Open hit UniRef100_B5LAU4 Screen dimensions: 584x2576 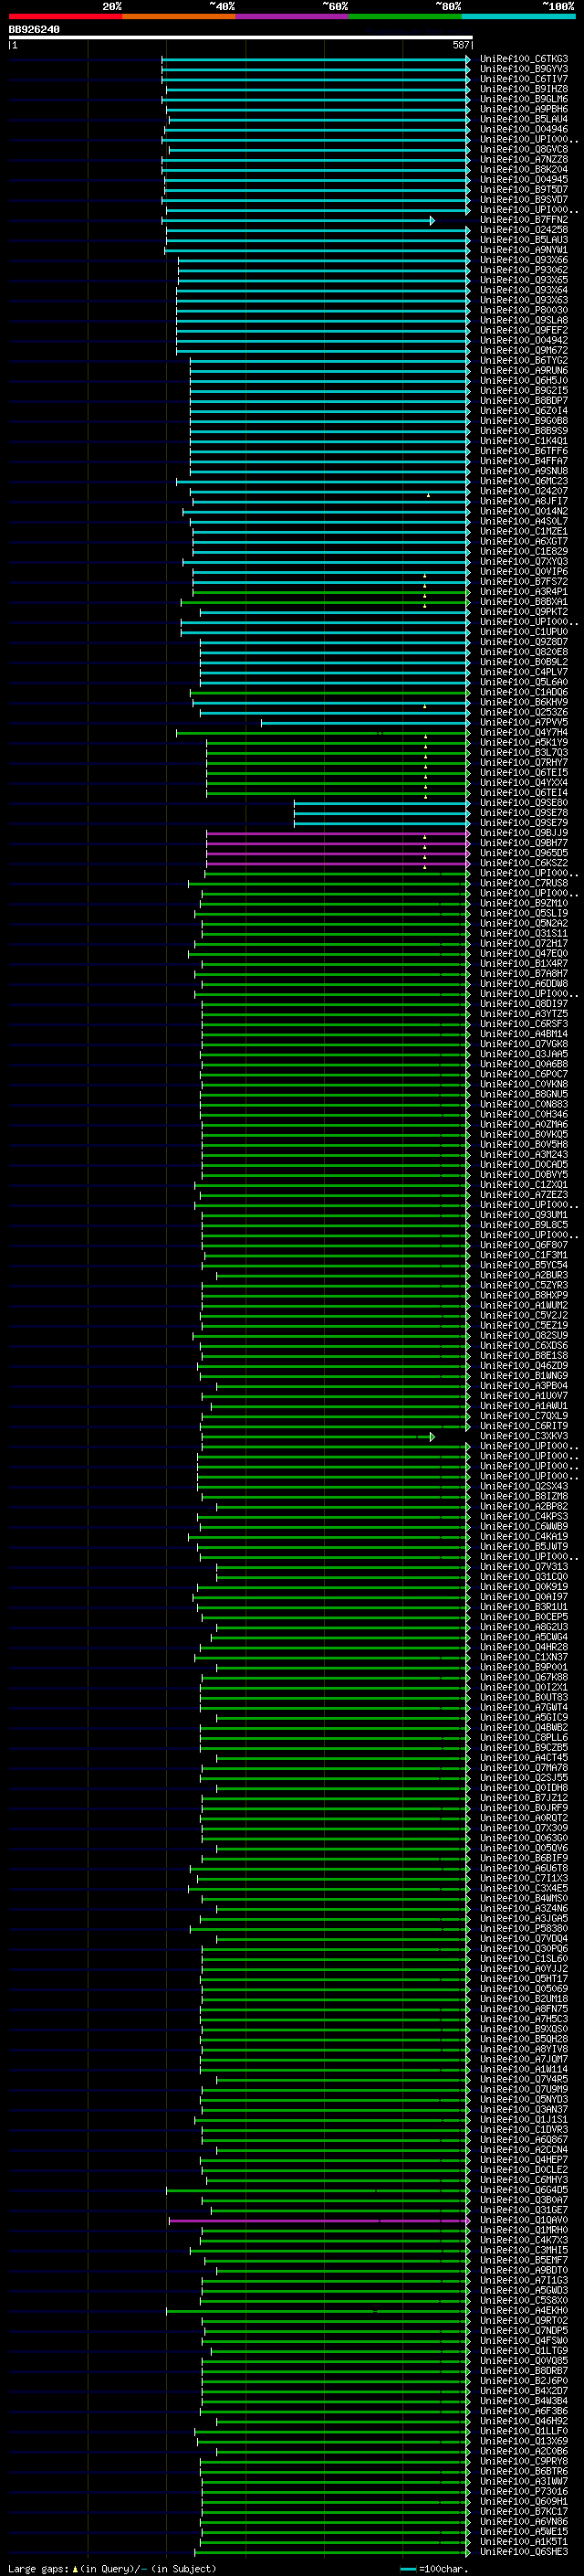pos(524,119)
